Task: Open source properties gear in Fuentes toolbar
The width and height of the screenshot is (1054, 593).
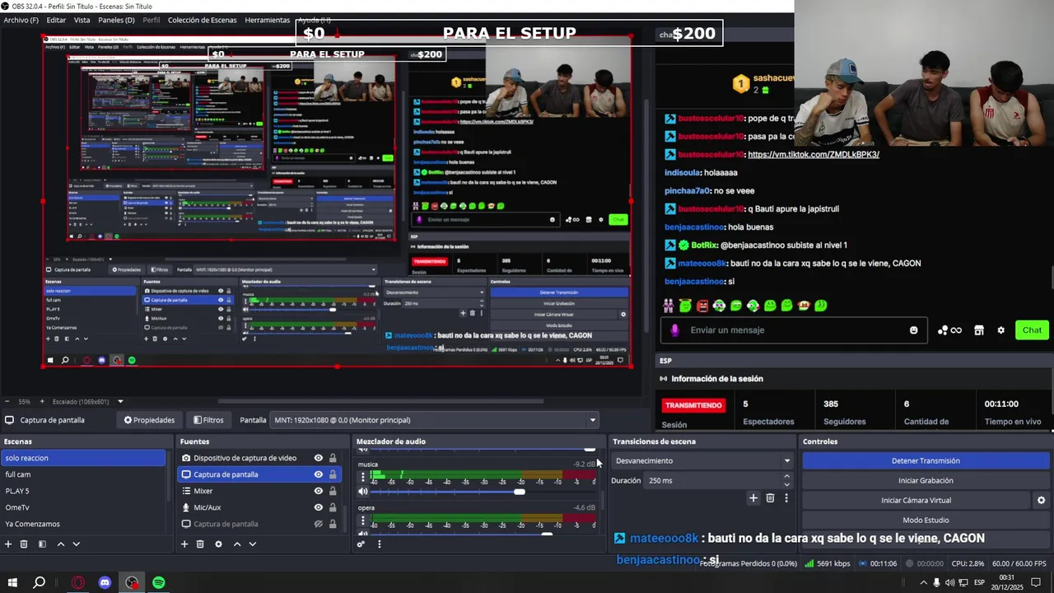Action: point(218,544)
